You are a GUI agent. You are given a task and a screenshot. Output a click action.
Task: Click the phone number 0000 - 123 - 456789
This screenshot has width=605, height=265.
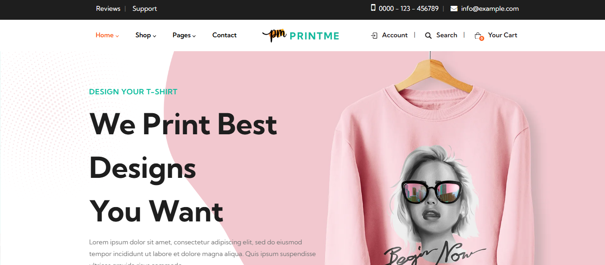point(409,9)
